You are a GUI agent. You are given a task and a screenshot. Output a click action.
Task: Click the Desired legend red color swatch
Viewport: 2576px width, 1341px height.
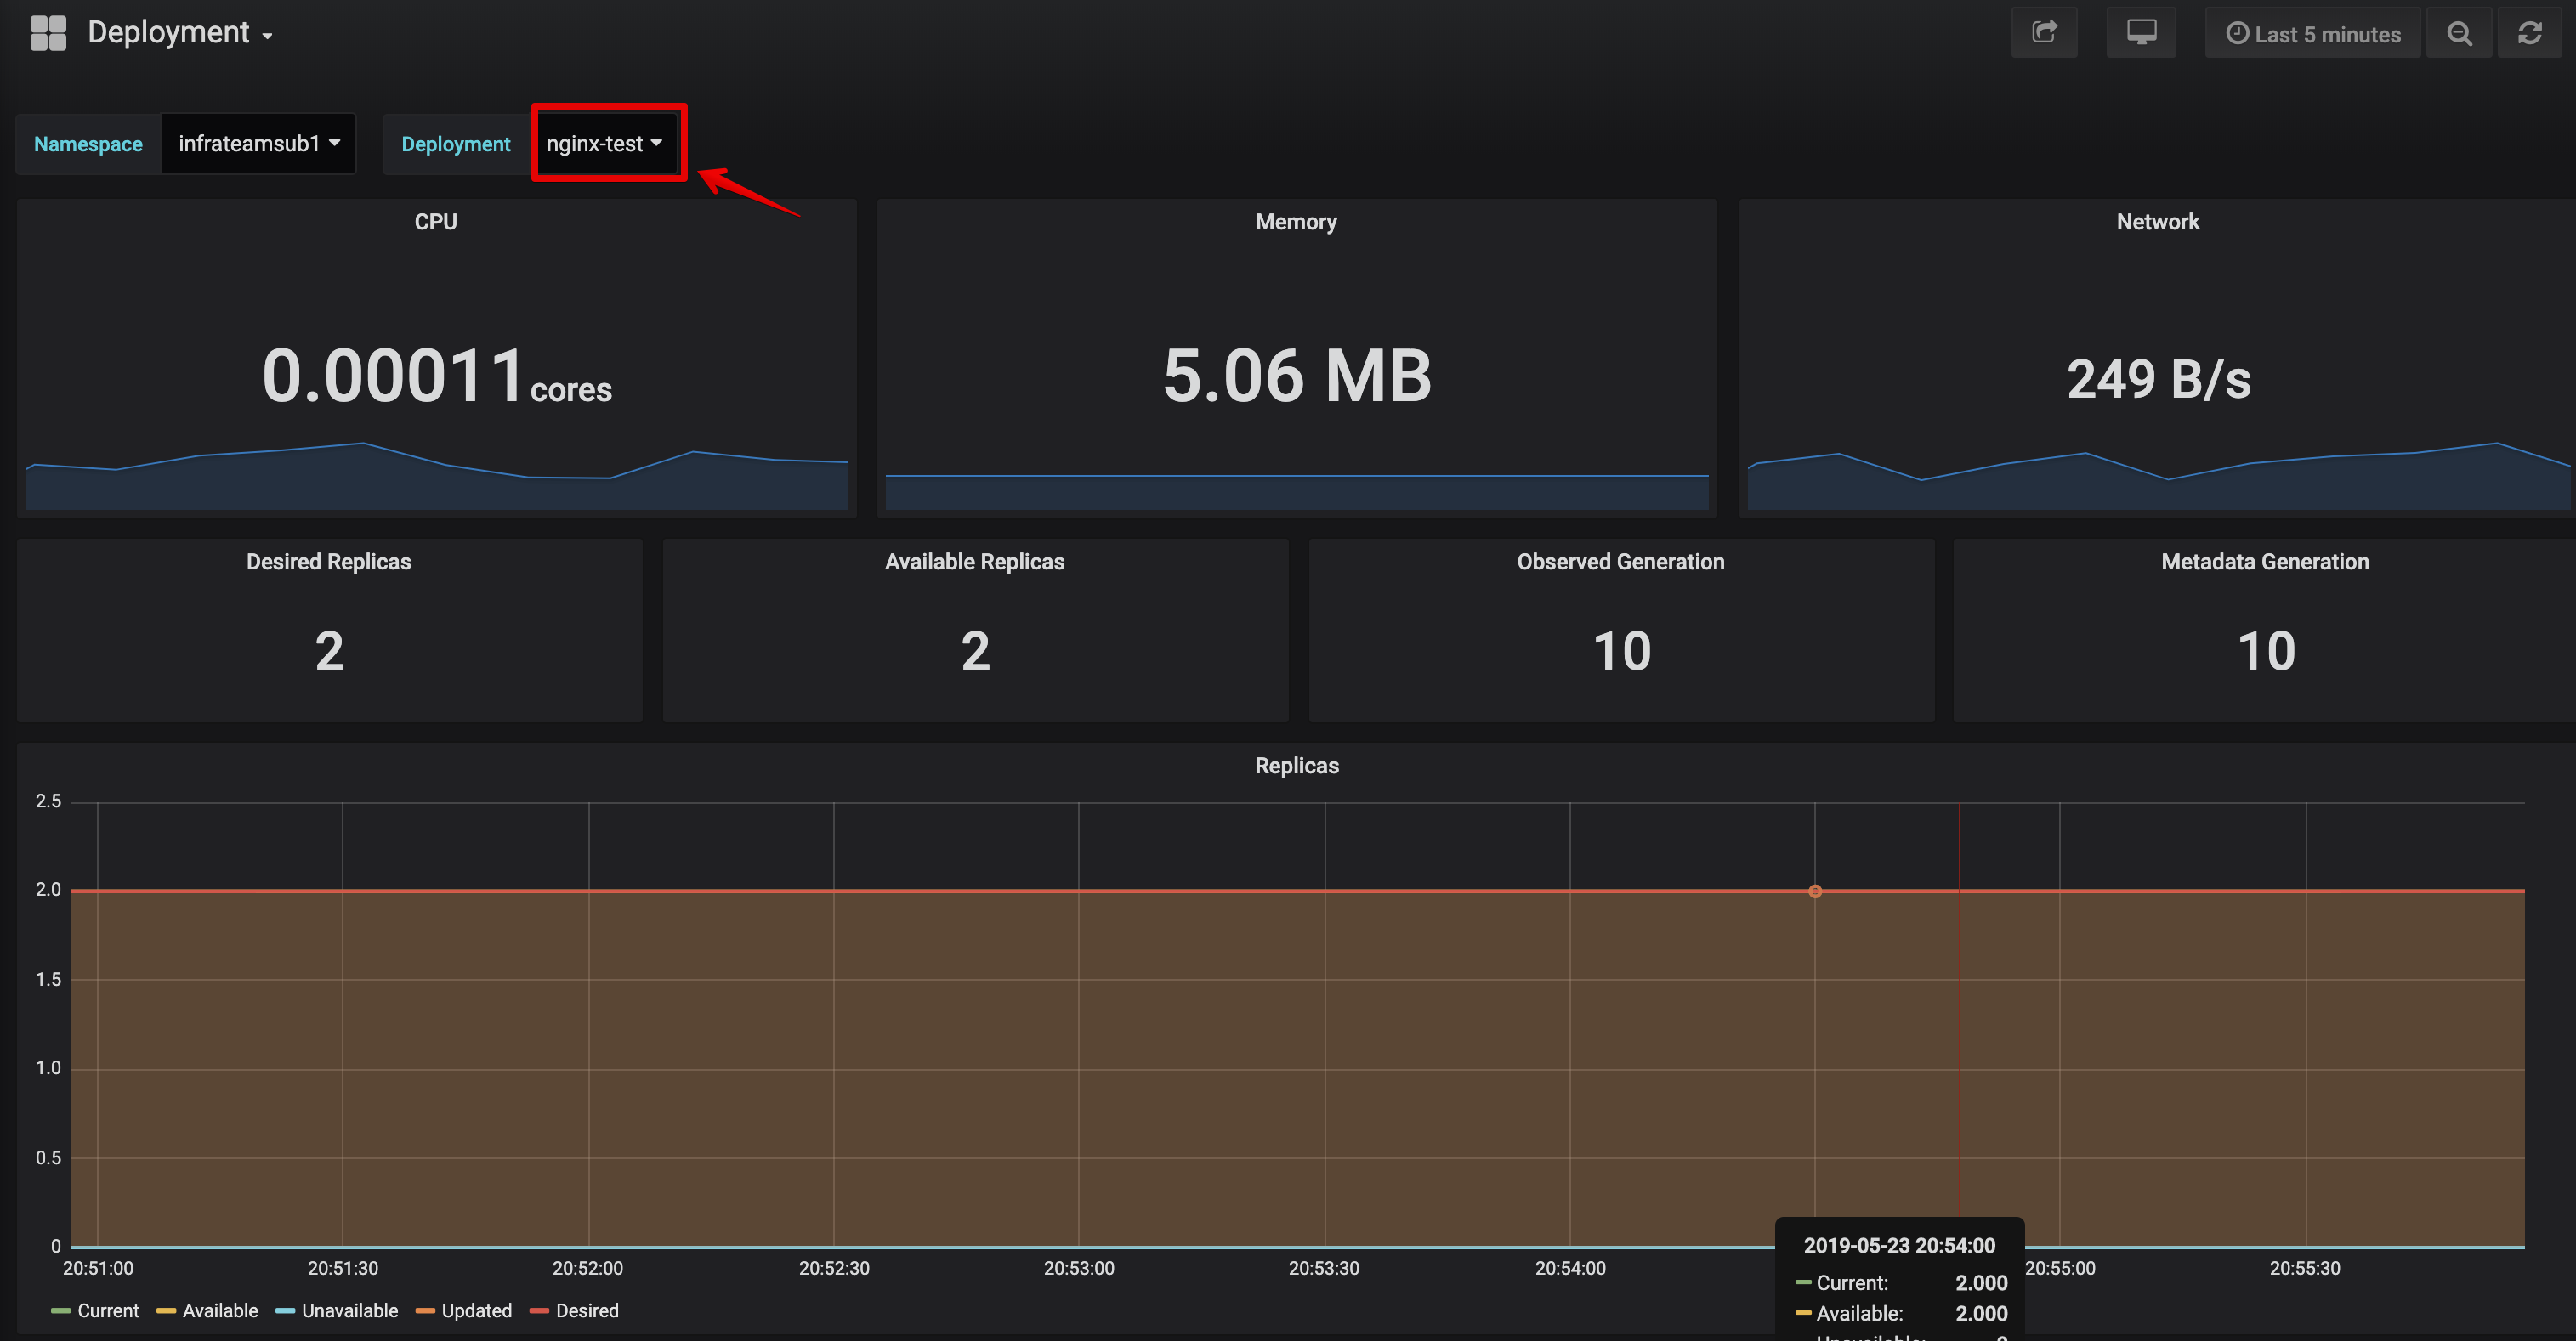[539, 1311]
